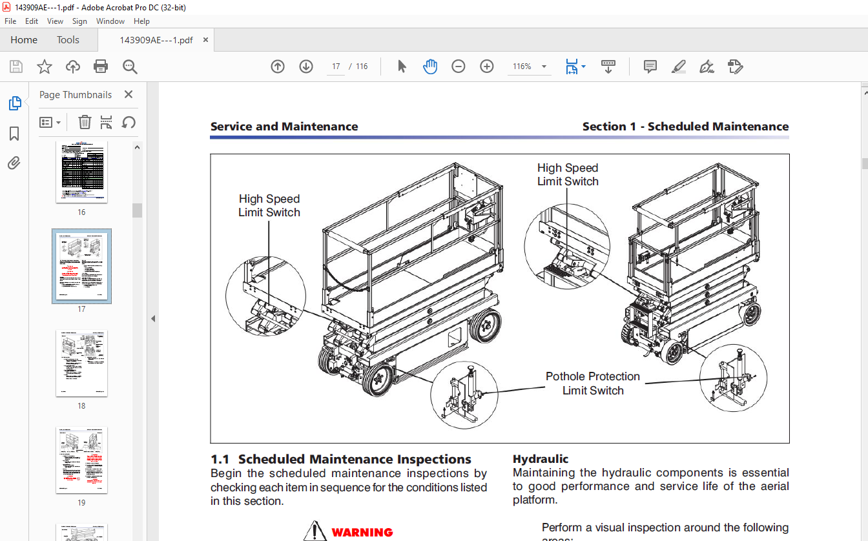Viewport: 868px width, 541px height.
Task: Add the document to starred favorites
Action: click(x=44, y=66)
